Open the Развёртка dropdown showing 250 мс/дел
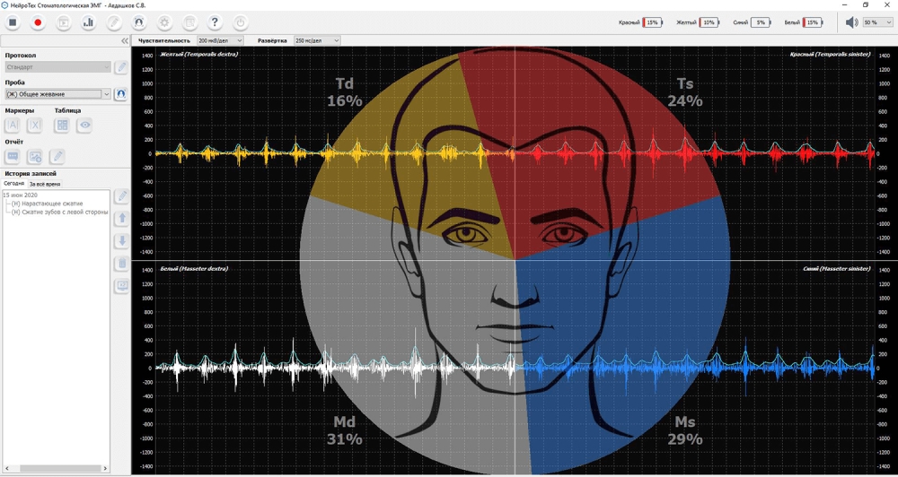898x477 pixels. pos(317,40)
